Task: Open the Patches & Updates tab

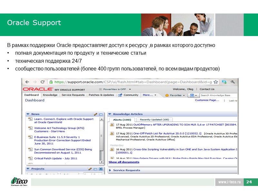Action: pyautogui.click(x=101, y=95)
